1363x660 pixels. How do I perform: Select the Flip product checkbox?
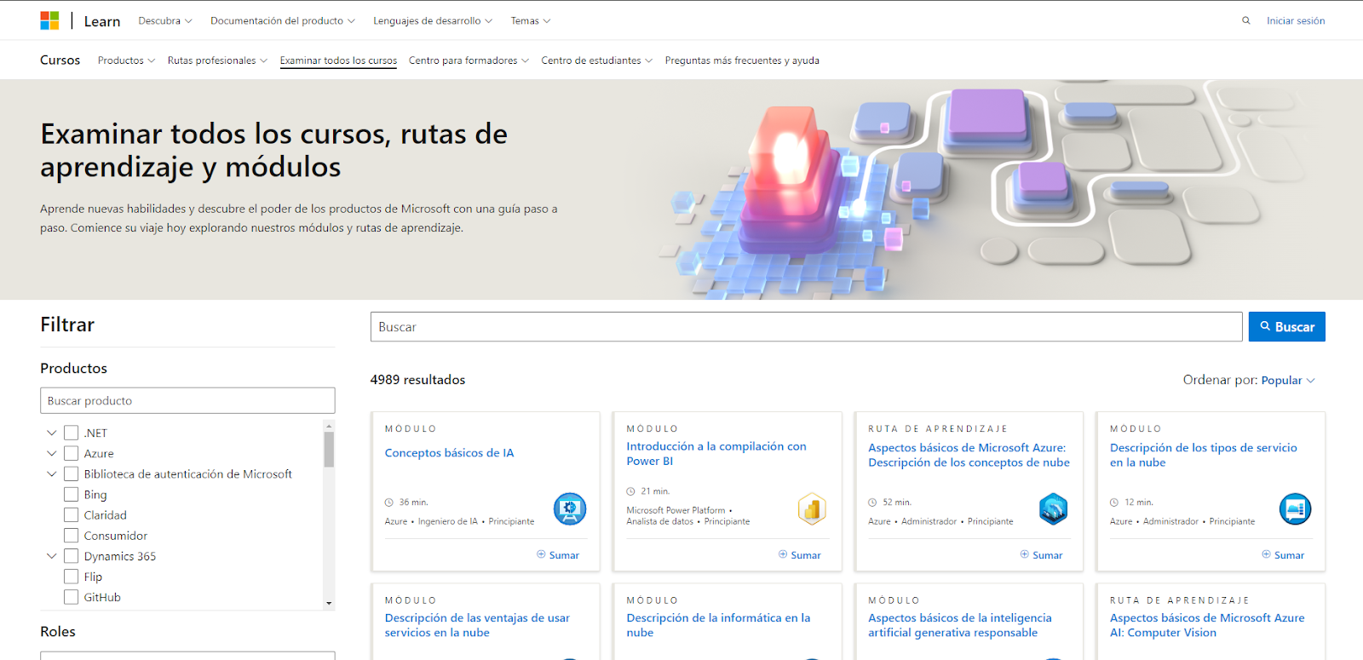click(x=72, y=577)
